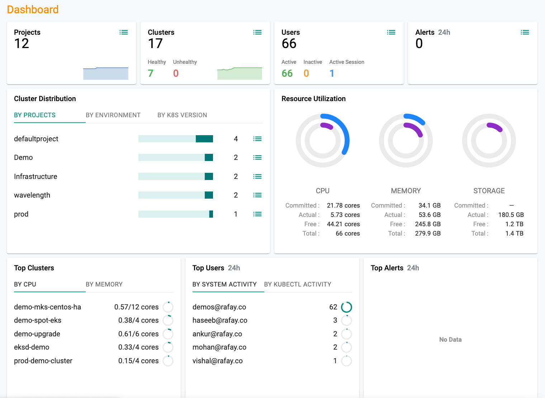545x398 pixels.
Task: Click demo-mks-centos-ha CPU usage ring
Action: pyautogui.click(x=168, y=307)
